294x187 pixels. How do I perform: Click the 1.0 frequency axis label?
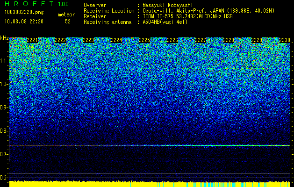4,84
